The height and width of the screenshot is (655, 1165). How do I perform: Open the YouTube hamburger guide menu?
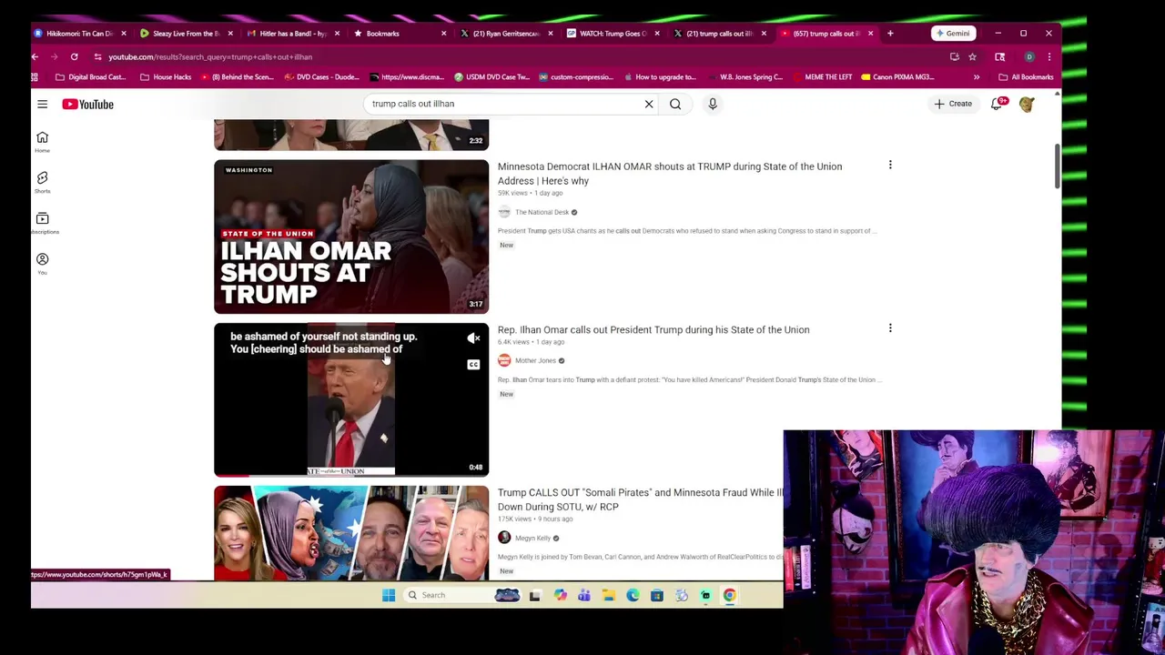coord(42,105)
